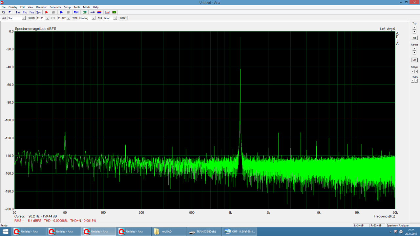Open the copy/export icon on the toolbar
This screenshot has height=236, width=420.
(3, 12)
